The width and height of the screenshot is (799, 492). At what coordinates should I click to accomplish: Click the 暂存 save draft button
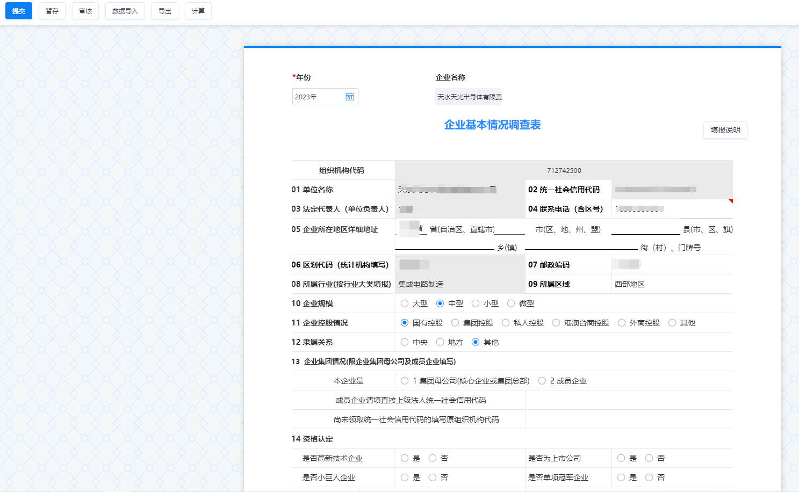pyautogui.click(x=52, y=11)
